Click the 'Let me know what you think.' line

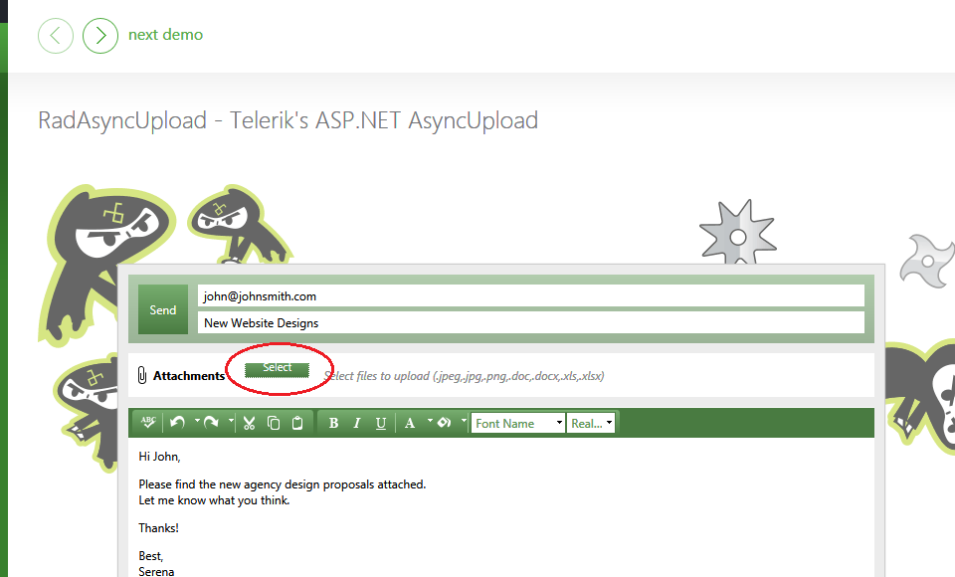(x=215, y=500)
